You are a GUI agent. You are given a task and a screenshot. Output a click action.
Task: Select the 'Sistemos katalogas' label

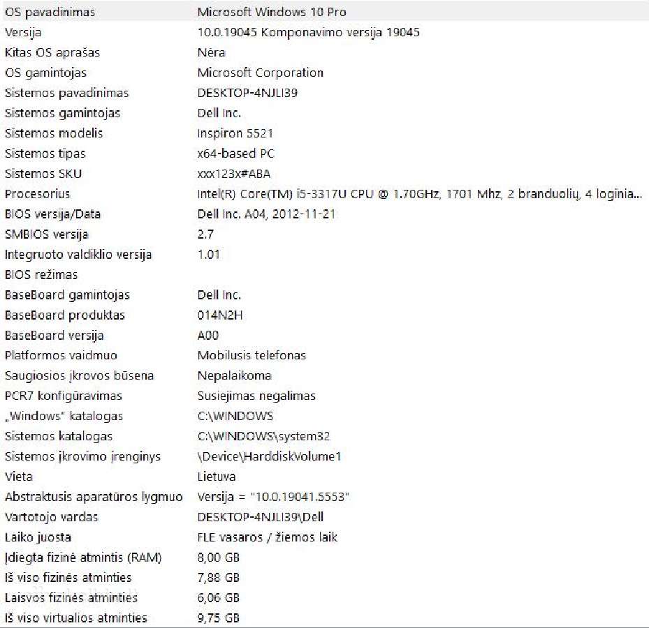click(59, 437)
